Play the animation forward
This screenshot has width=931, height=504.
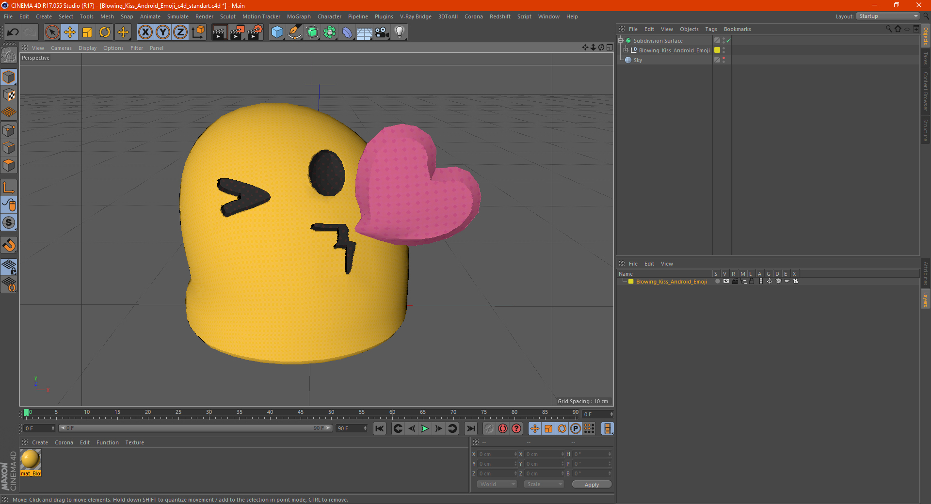(425, 428)
